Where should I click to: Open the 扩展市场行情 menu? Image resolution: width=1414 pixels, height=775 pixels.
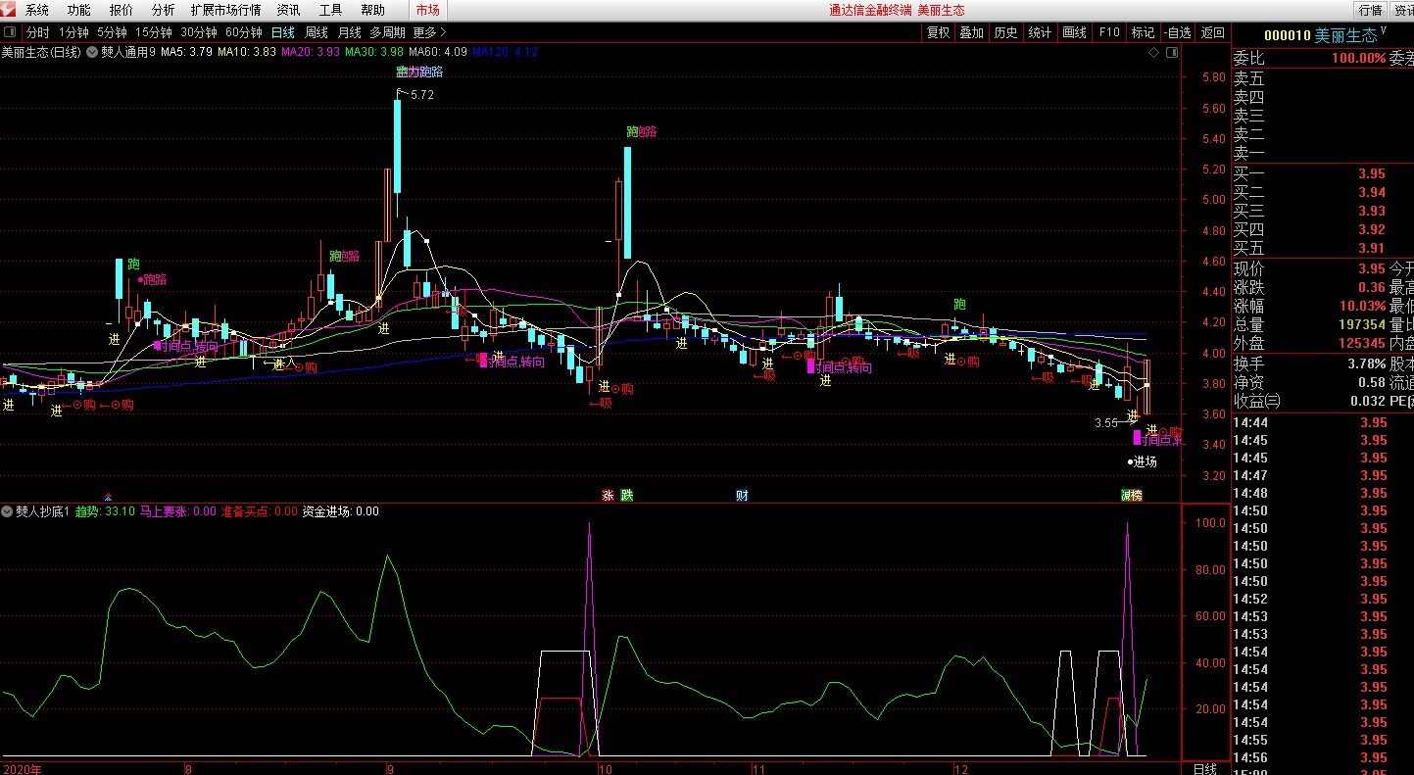point(226,10)
